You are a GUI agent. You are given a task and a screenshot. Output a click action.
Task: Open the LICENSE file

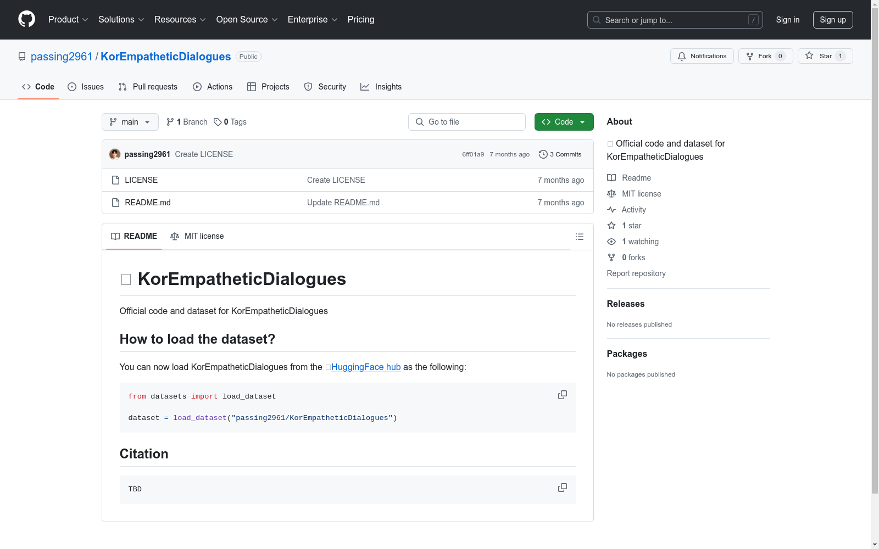click(141, 180)
